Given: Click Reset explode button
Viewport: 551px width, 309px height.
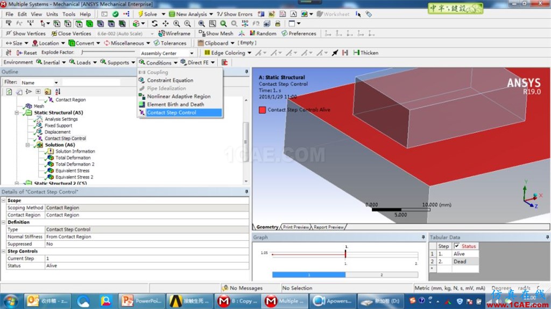Looking at the screenshot, I should pyautogui.click(x=27, y=53).
